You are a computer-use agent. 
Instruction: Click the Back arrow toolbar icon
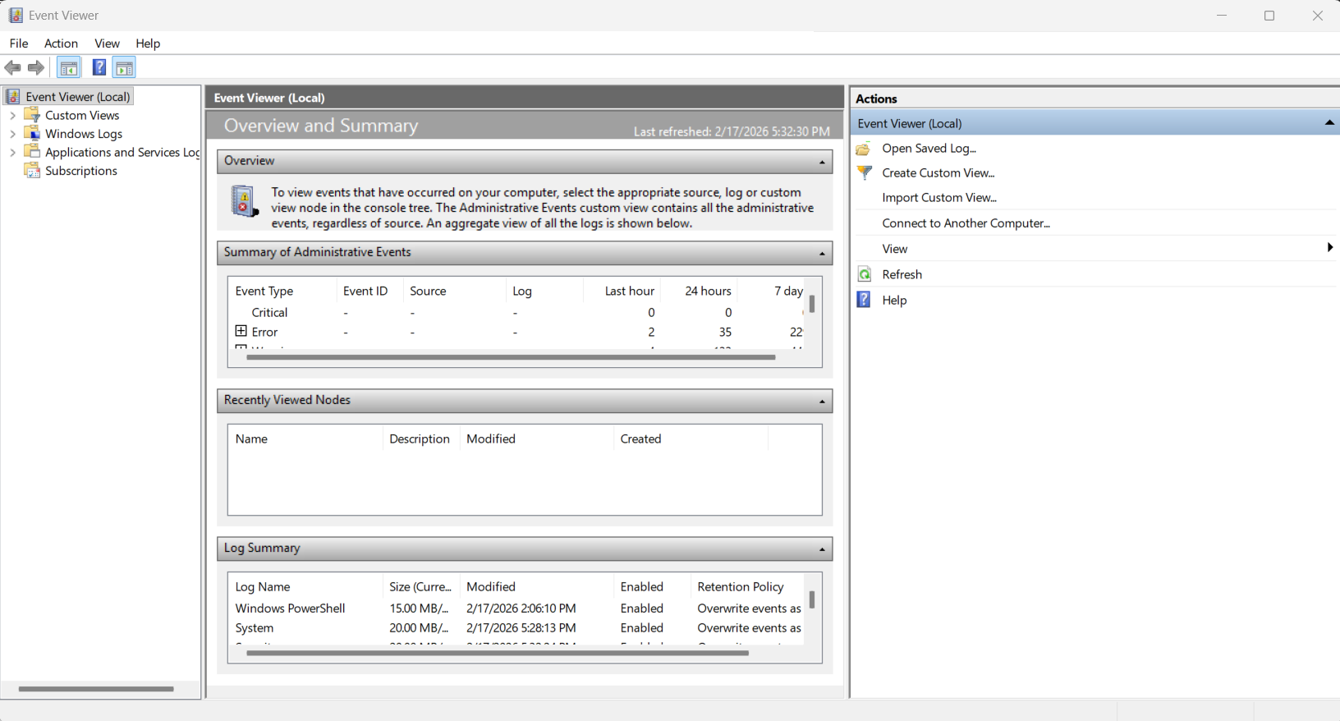(12, 68)
